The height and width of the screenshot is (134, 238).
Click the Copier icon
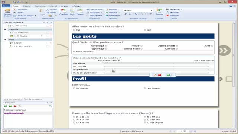48,13
